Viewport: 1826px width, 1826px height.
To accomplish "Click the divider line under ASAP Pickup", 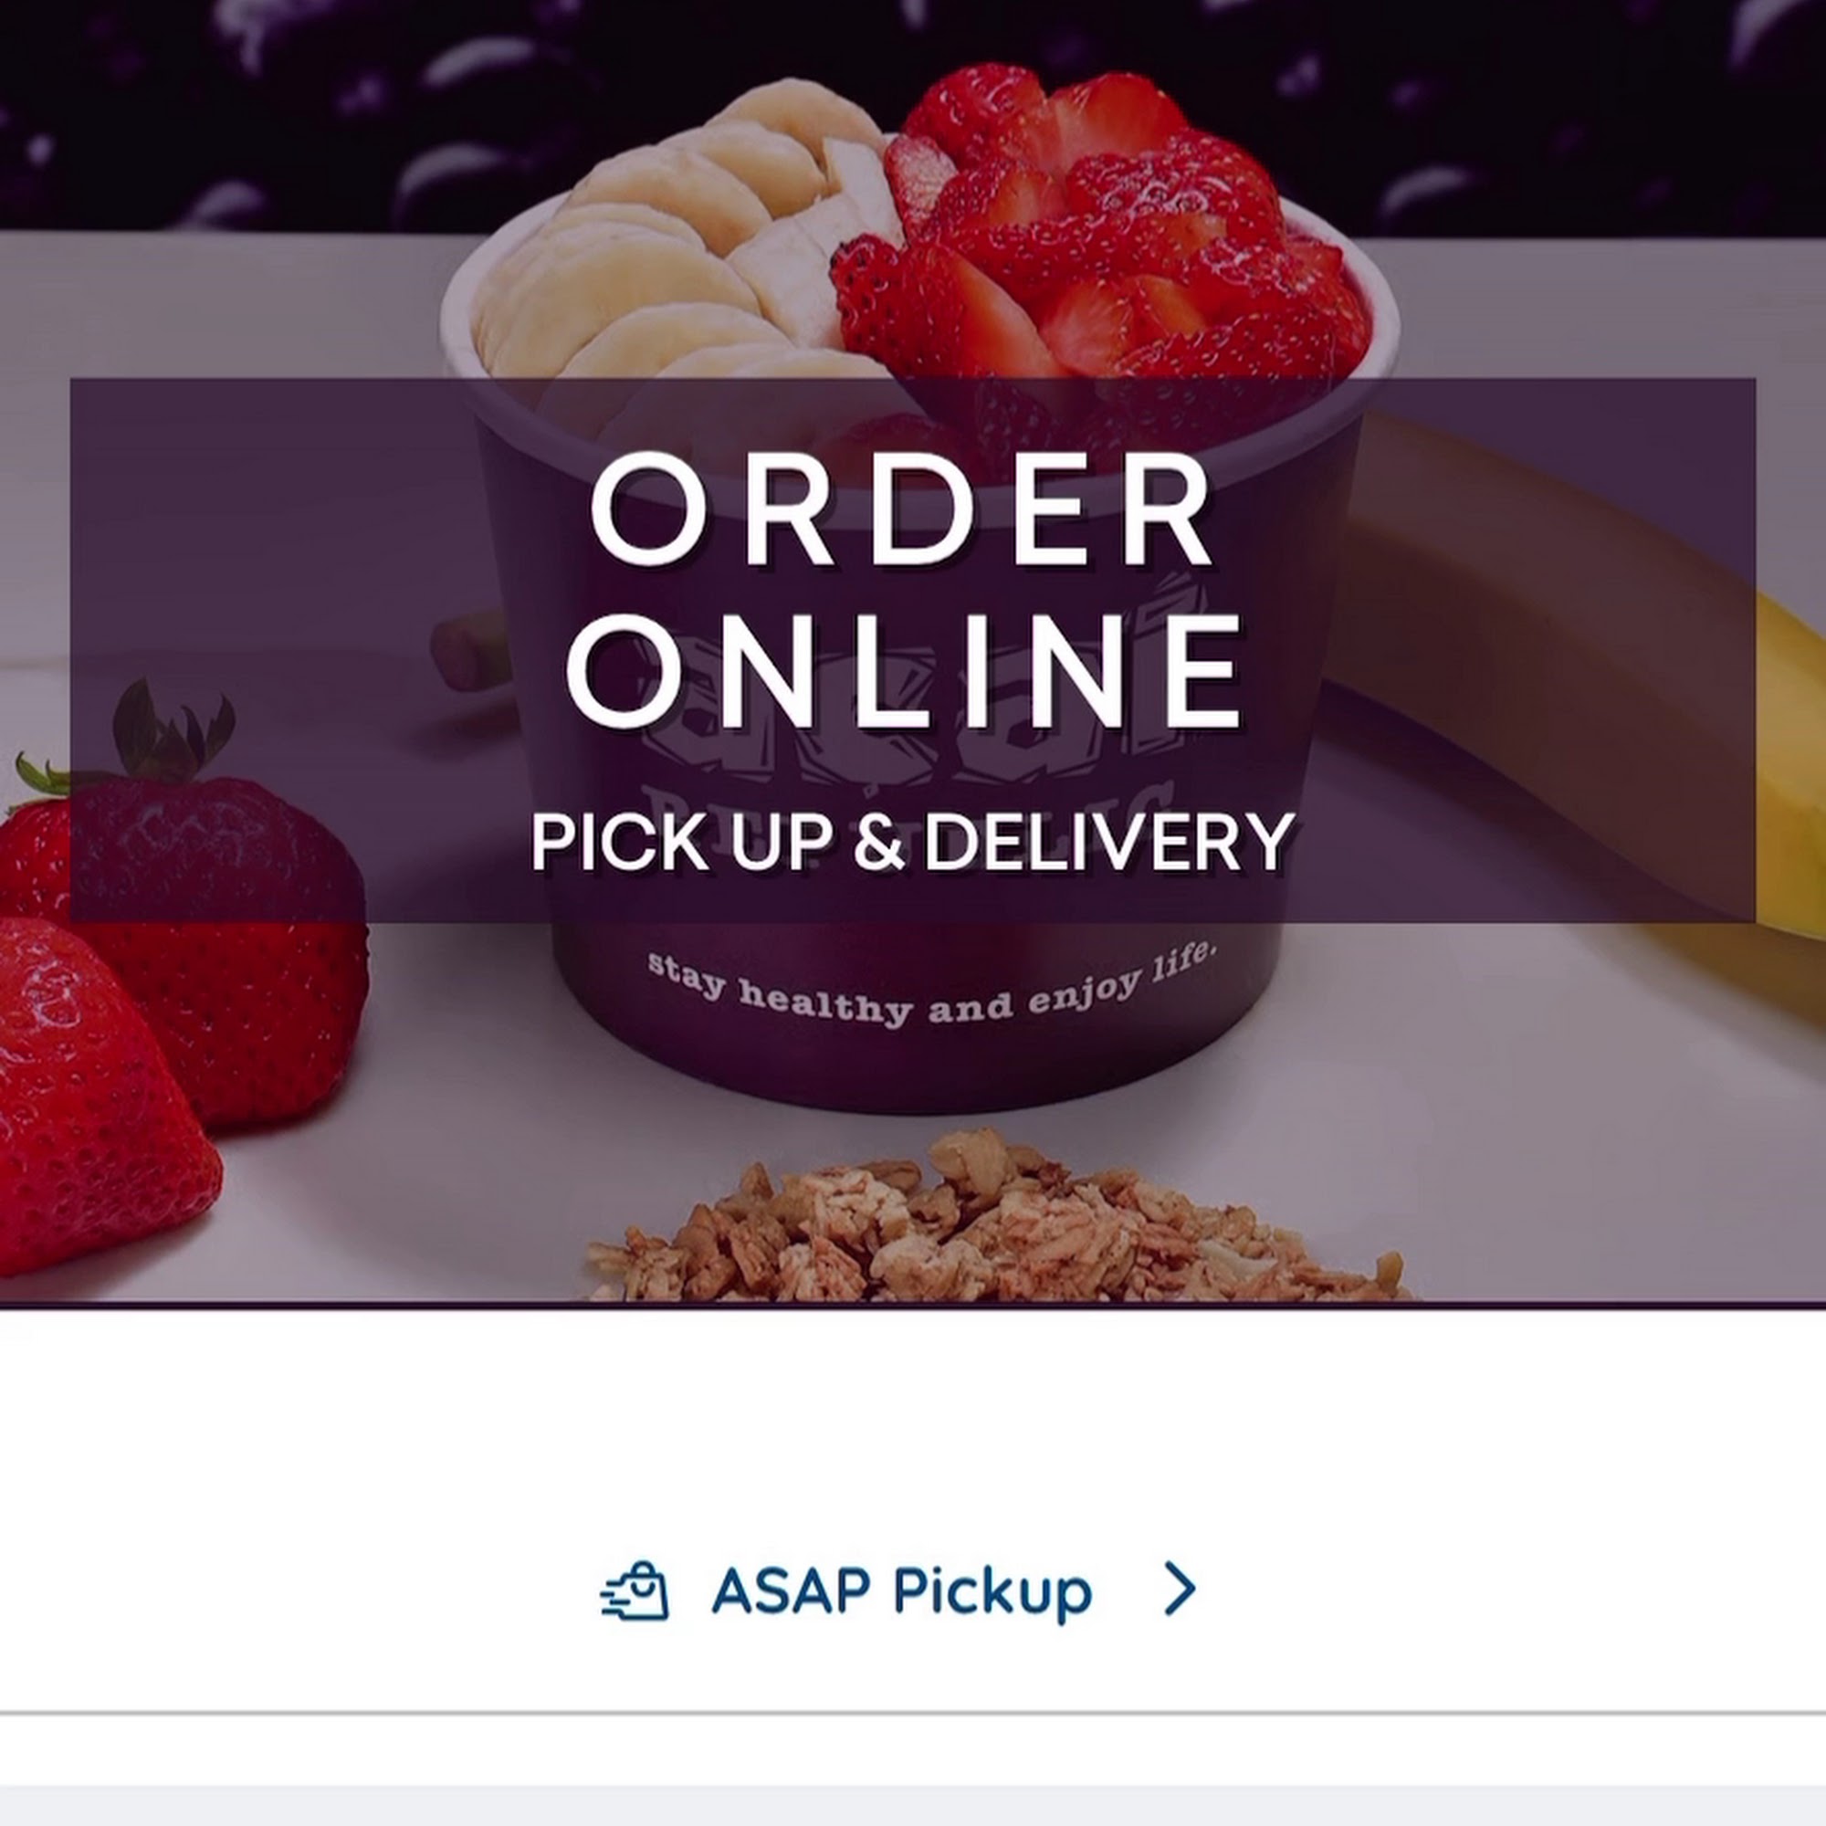I will tap(913, 1712).
